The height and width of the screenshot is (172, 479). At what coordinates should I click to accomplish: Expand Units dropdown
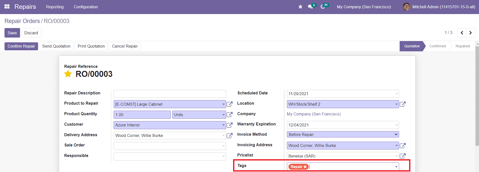223,115
